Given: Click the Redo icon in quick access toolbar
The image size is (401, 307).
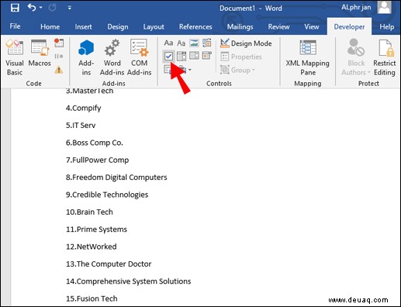Looking at the screenshot, I should pyautogui.click(x=53, y=8).
